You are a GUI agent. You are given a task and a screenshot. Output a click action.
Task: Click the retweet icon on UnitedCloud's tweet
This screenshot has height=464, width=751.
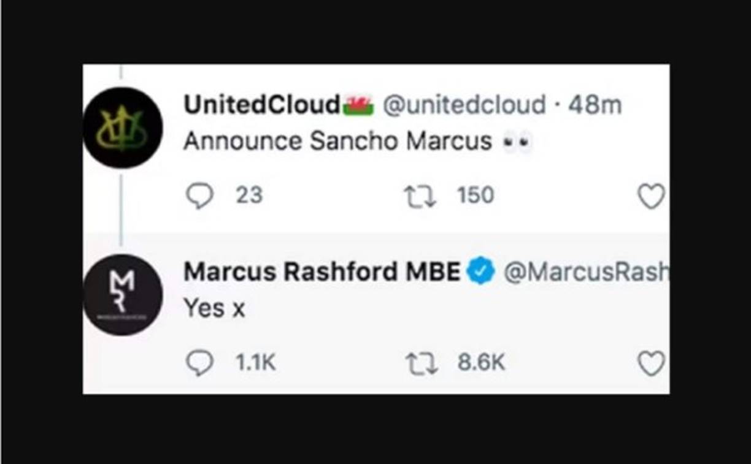point(421,194)
